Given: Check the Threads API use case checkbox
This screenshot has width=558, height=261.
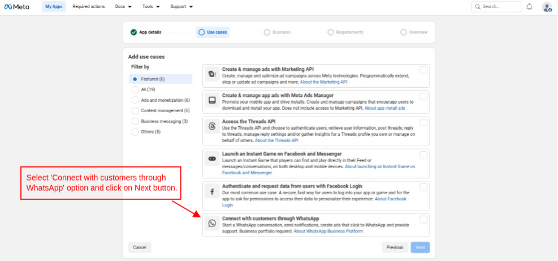Looking at the screenshot, I should 423,122.
